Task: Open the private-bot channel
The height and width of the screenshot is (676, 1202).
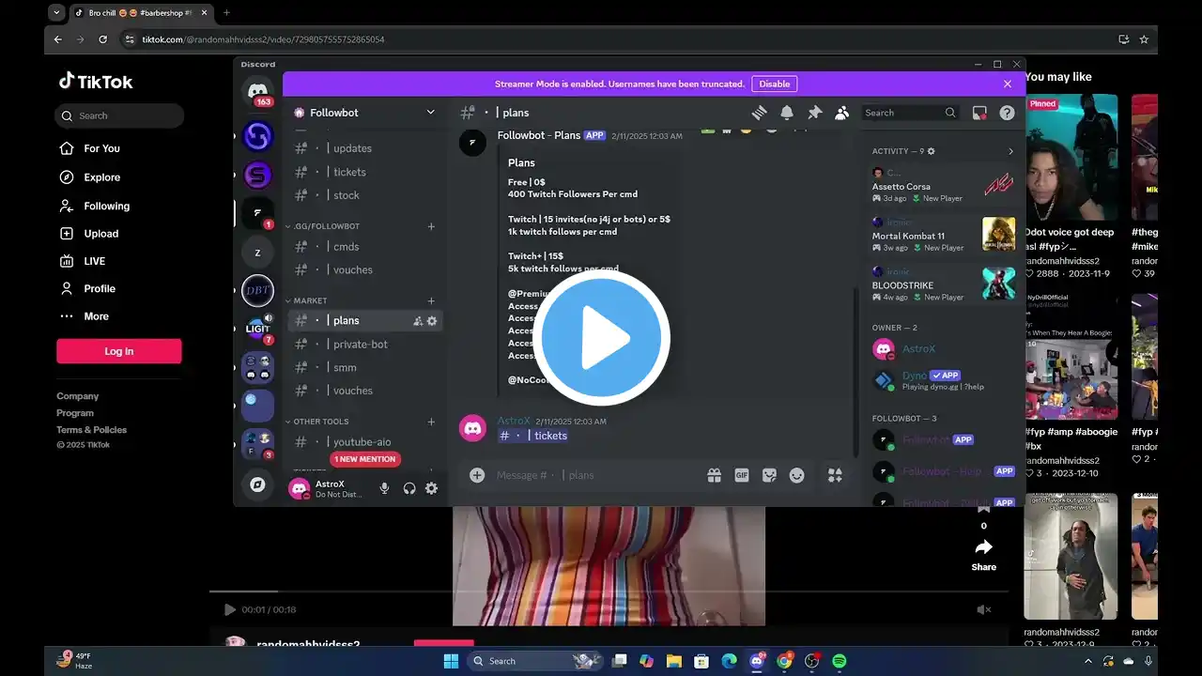Action: (x=364, y=345)
